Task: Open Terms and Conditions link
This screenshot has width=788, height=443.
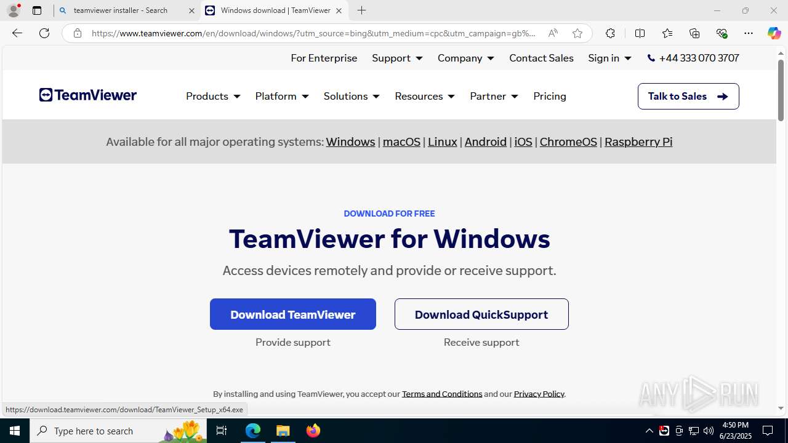Action: [x=442, y=394]
